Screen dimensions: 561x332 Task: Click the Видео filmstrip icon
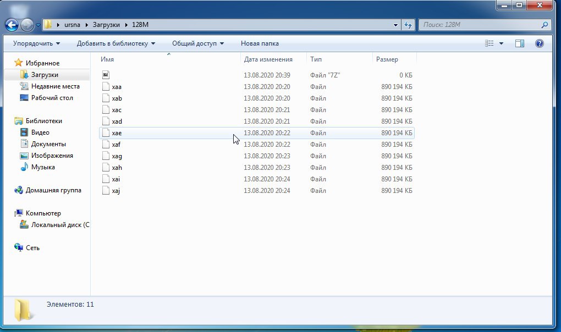coord(24,132)
